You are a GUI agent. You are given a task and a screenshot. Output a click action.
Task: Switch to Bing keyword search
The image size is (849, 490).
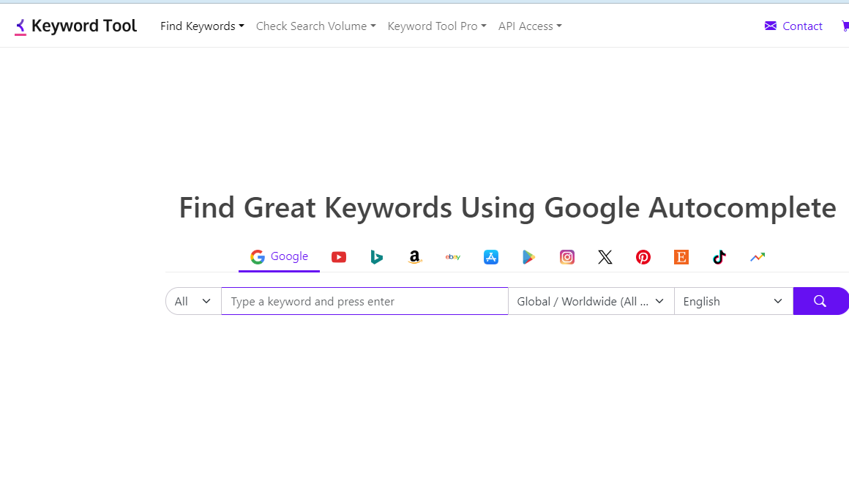[x=376, y=257]
